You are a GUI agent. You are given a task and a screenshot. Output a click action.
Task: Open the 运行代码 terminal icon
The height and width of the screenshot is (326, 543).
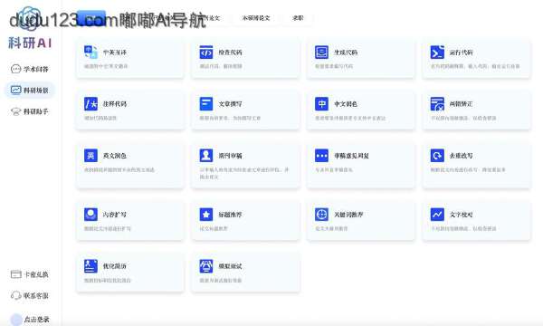click(437, 52)
